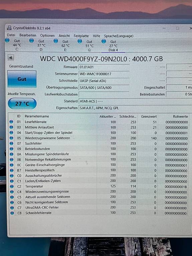Viewport: 192px width, 256px height.
Task: Open the Sprache(Language) menu
Action: 119,36
